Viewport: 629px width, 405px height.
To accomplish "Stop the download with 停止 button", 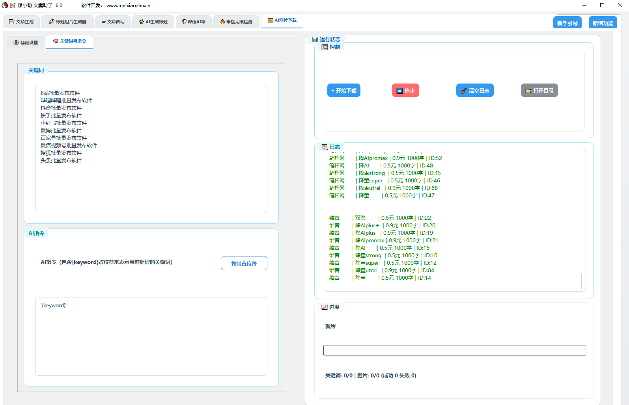I will [405, 91].
